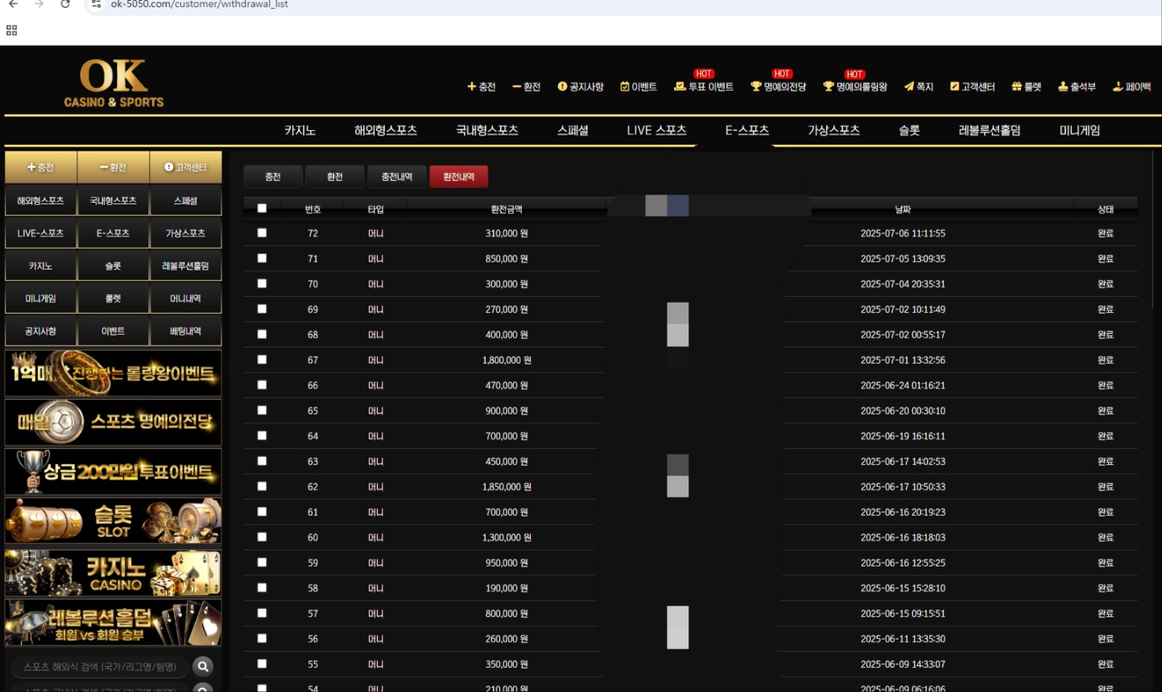
Task: Click the 베팅내역 sidebar button
Action: tap(185, 332)
